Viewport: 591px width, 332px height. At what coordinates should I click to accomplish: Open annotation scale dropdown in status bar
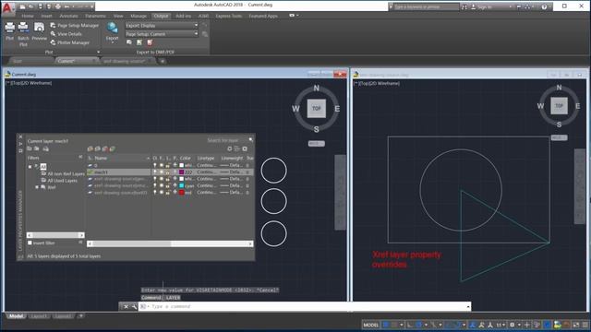click(x=501, y=325)
